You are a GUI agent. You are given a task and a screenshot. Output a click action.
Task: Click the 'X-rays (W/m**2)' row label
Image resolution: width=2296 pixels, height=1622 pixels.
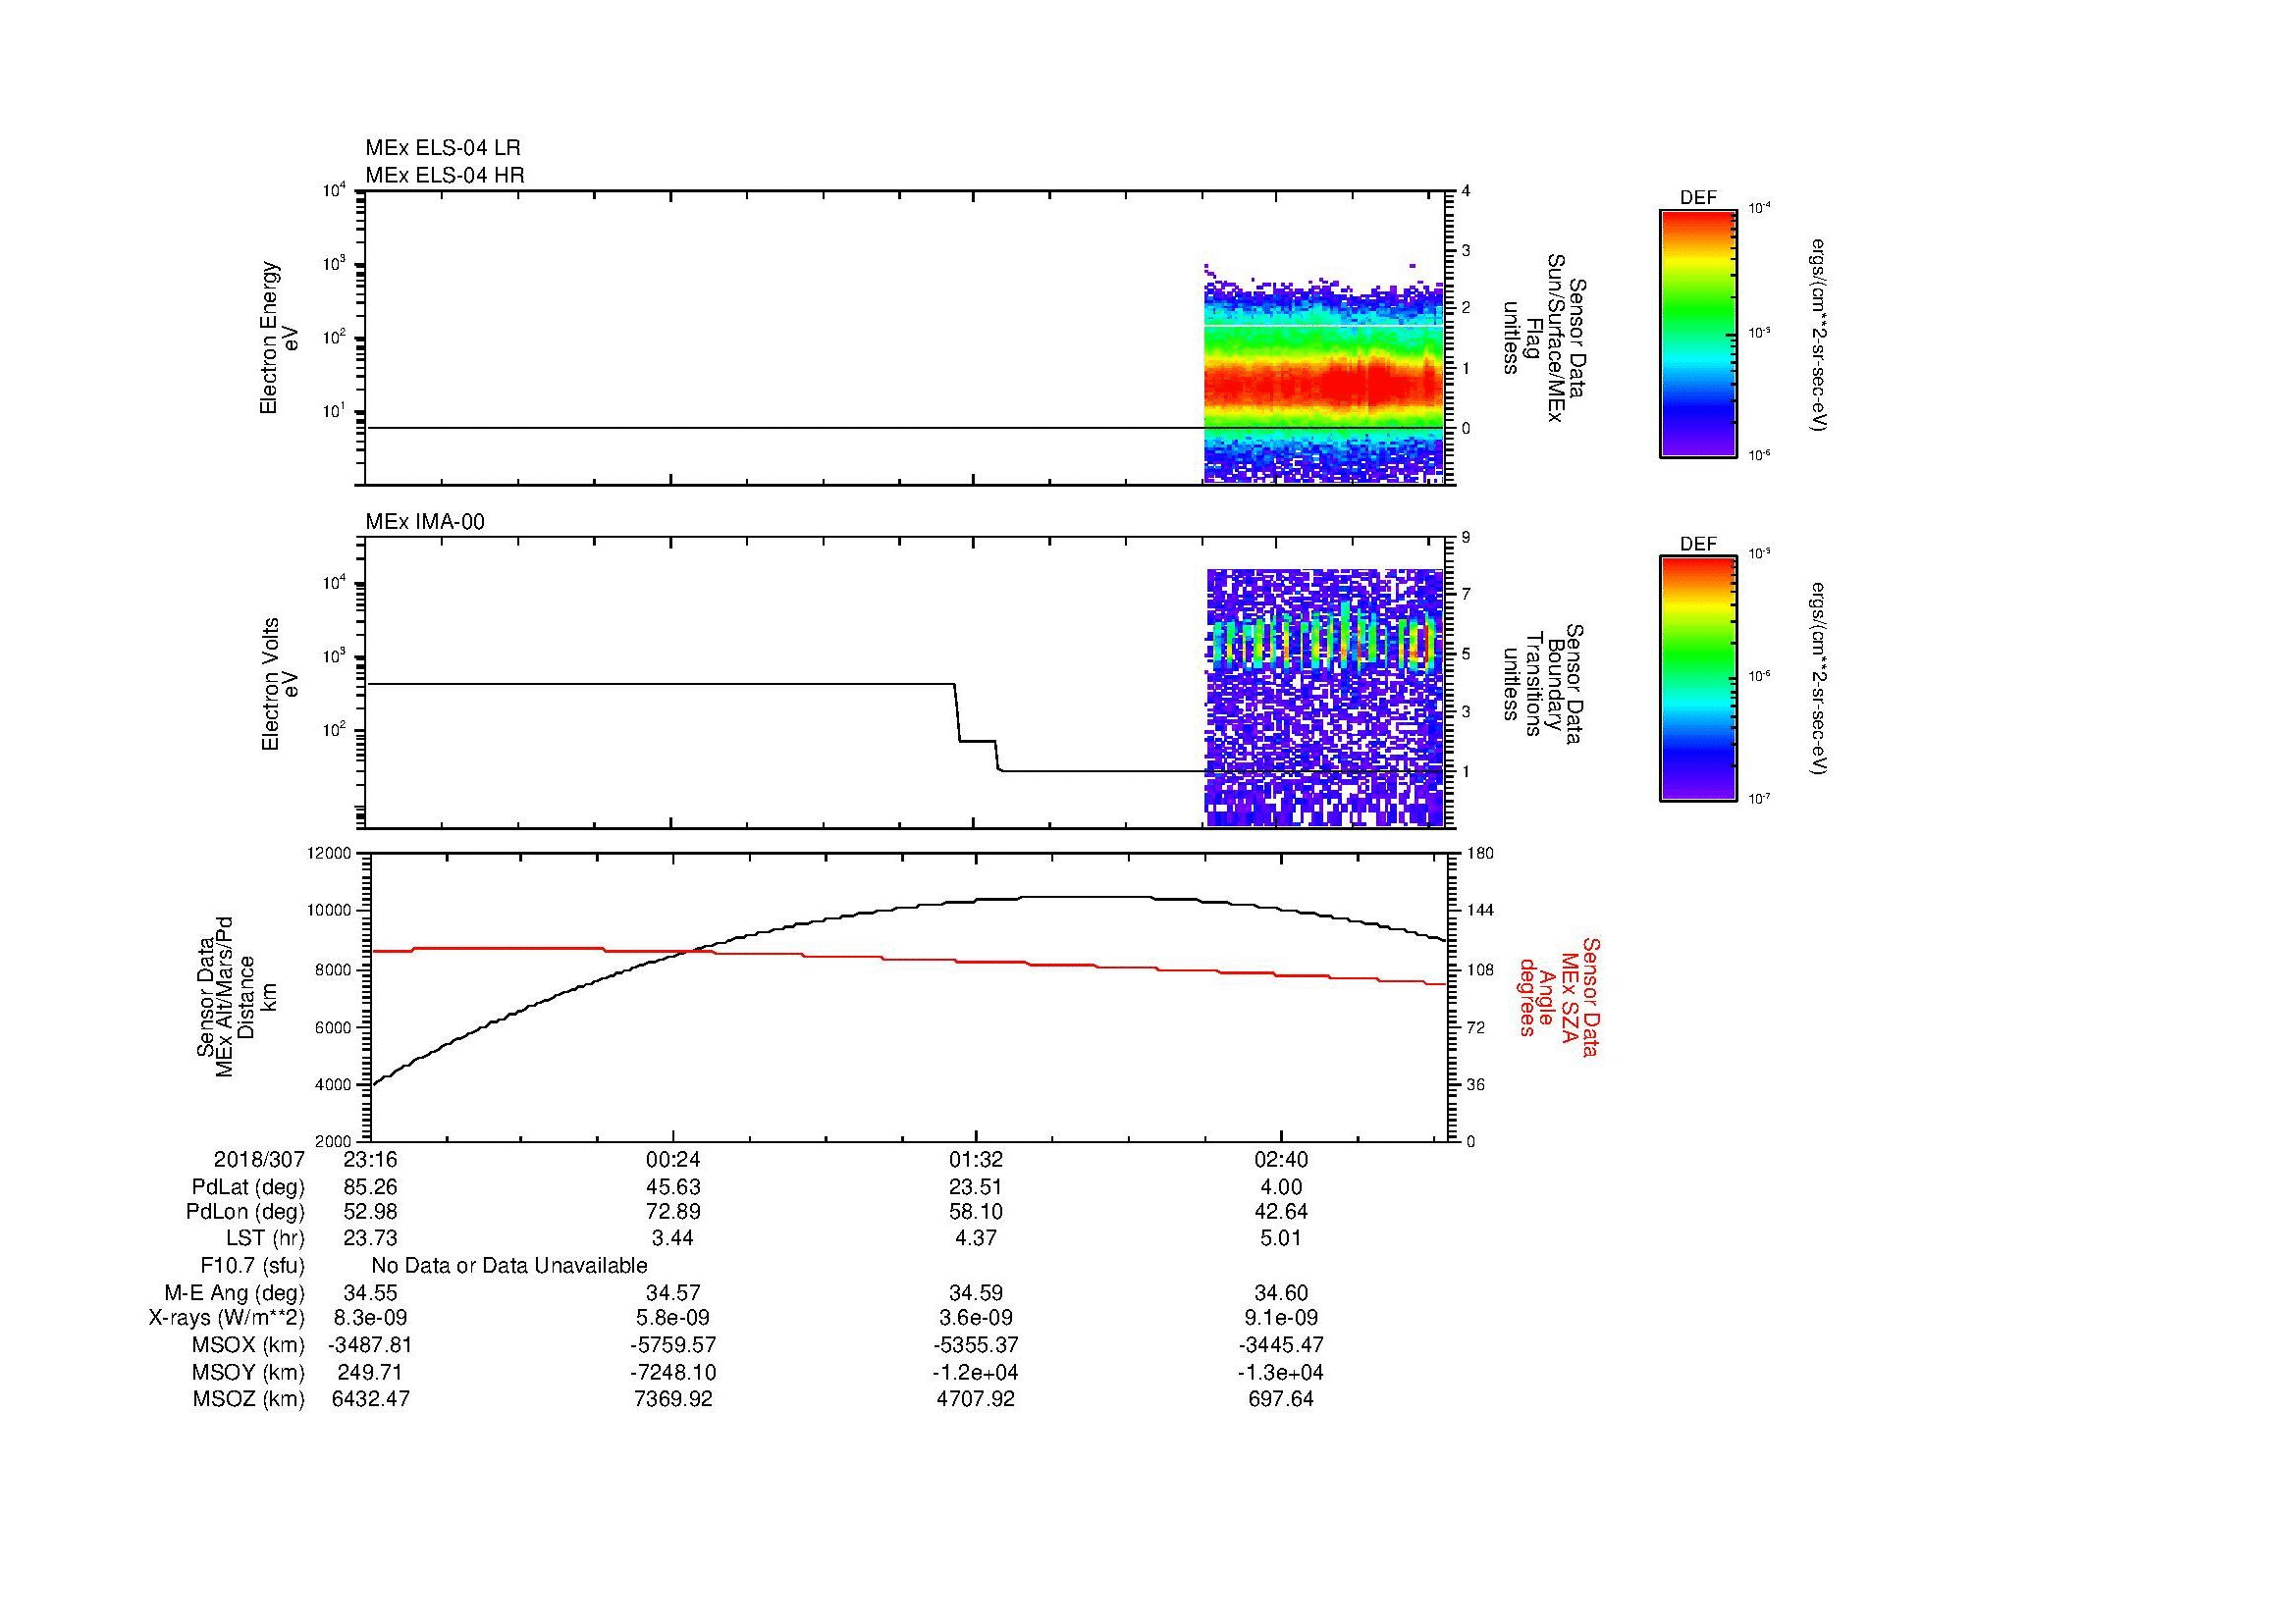[226, 1318]
